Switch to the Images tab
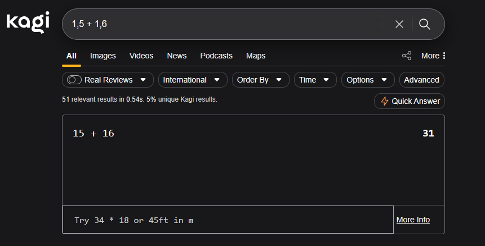Screen dimensions: 485x246 pyautogui.click(x=103, y=56)
